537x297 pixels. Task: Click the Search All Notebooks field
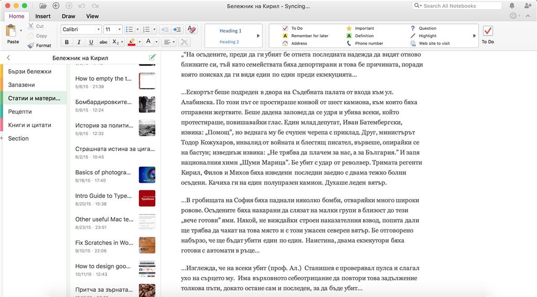(x=457, y=6)
